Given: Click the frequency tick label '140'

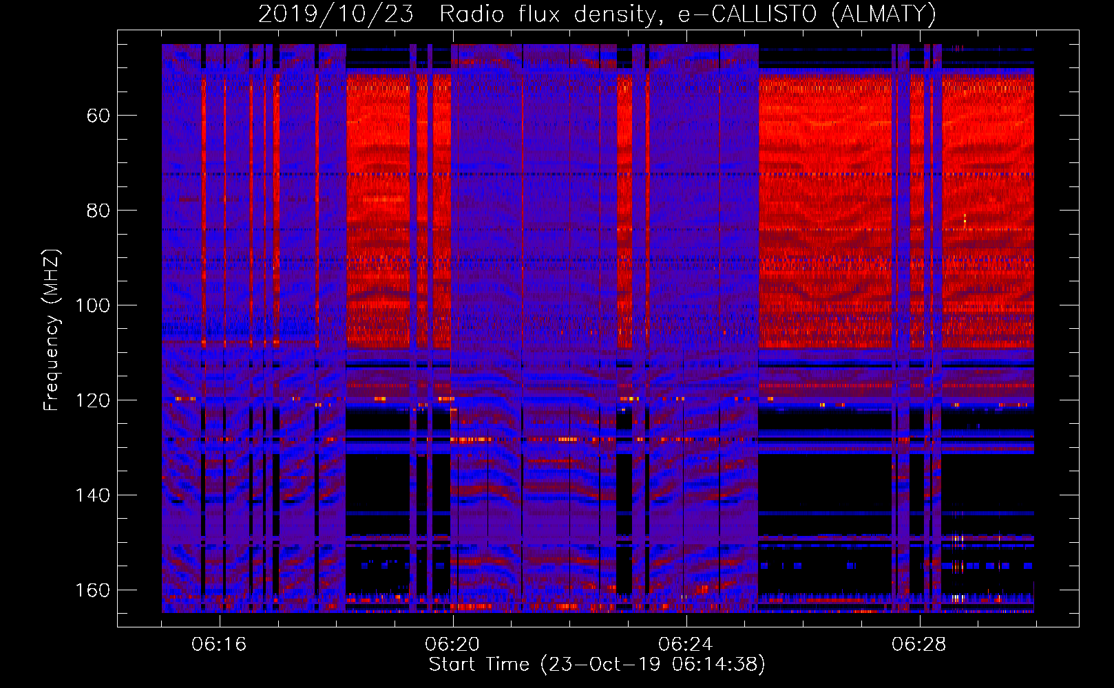Looking at the screenshot, I should coord(92,495).
